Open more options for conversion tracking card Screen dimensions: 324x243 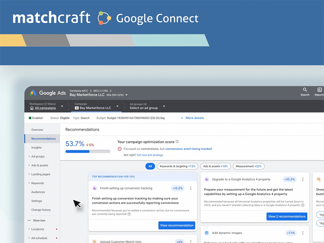(191, 188)
